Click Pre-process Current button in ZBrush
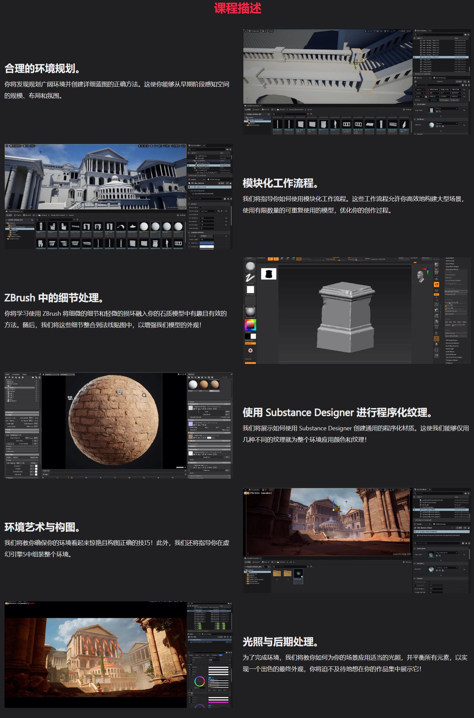 tap(456, 291)
